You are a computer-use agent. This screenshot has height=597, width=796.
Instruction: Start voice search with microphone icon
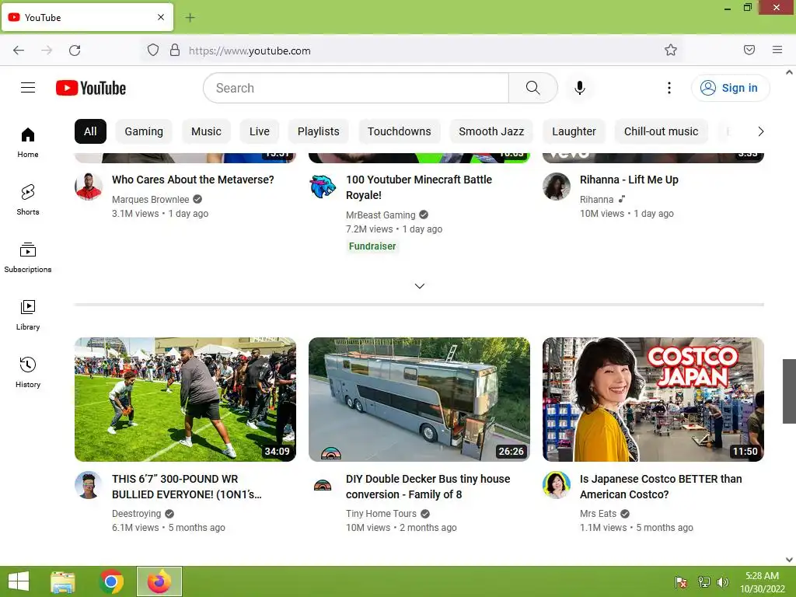[x=580, y=88]
